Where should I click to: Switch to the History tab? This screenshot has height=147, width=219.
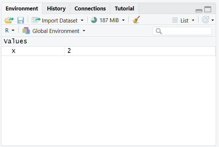56,8
